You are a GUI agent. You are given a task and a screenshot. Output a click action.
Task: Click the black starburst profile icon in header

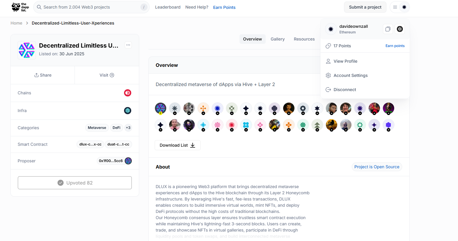tap(404, 7)
